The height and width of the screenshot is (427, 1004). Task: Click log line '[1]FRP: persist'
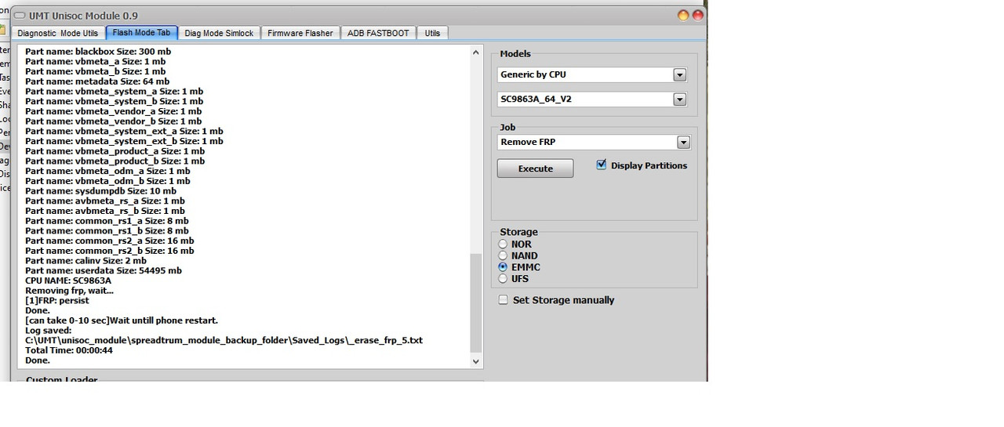pos(57,301)
